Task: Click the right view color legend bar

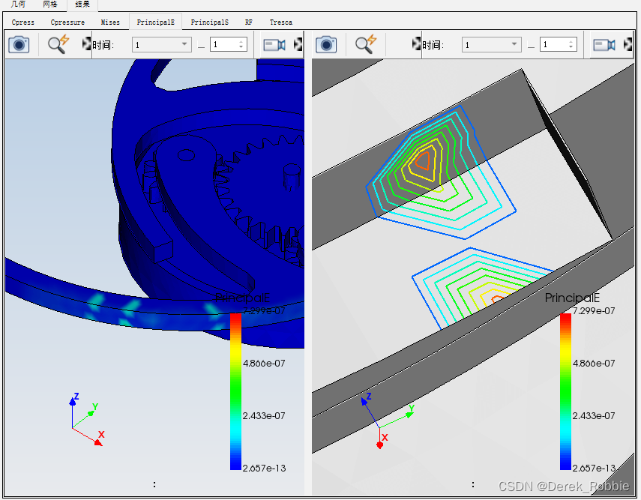Action: pyautogui.click(x=565, y=391)
